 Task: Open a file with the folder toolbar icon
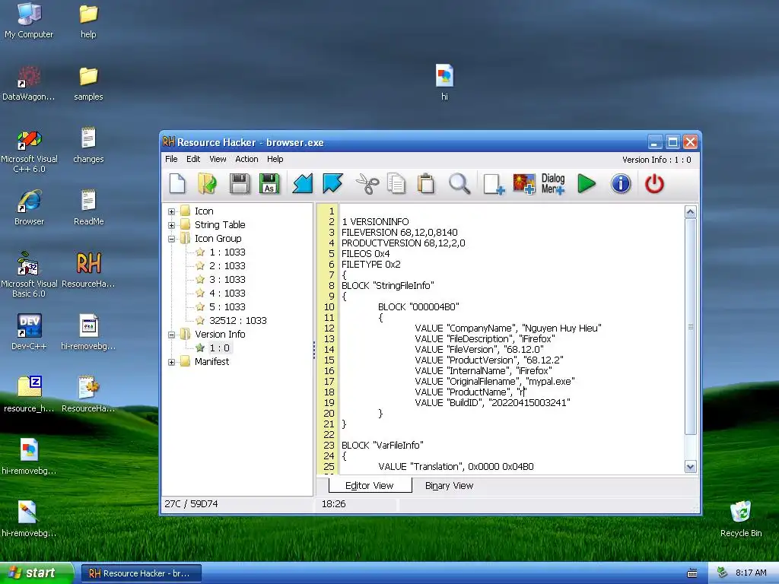(208, 184)
